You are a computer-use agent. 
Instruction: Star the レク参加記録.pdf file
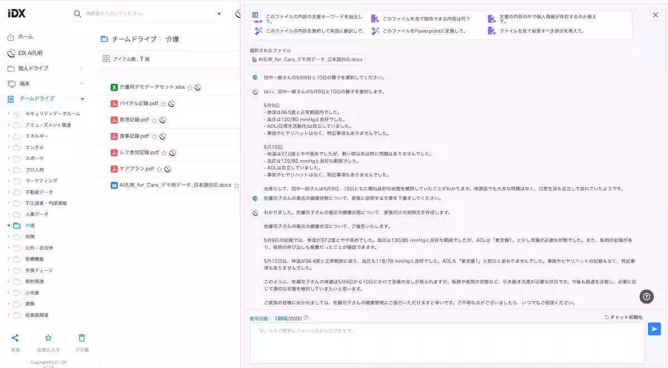pos(164,153)
